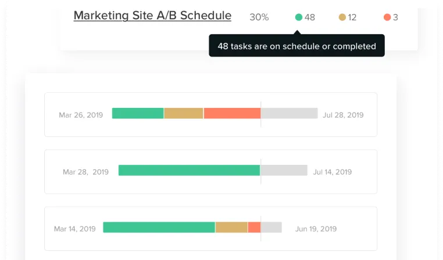Select small red segment of Mar 14 bar
This screenshot has height=260, width=443.
pyautogui.click(x=254, y=228)
